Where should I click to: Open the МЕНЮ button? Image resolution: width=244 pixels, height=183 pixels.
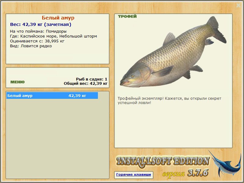[x=17, y=82]
